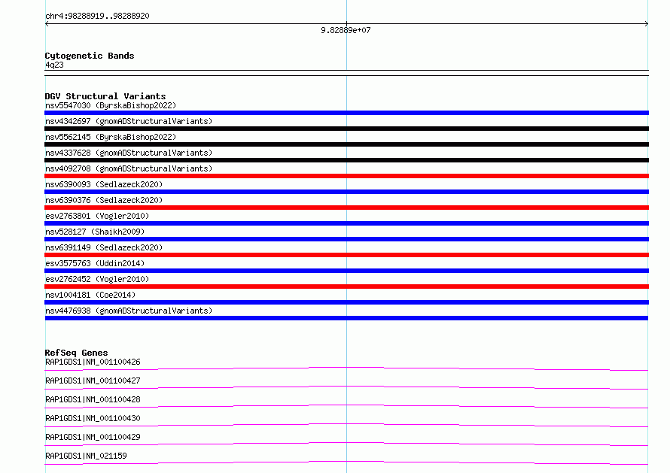The height and width of the screenshot is (473, 670).
Task: Click the 9.82889e+07 ruler tick label
Action: (x=346, y=30)
